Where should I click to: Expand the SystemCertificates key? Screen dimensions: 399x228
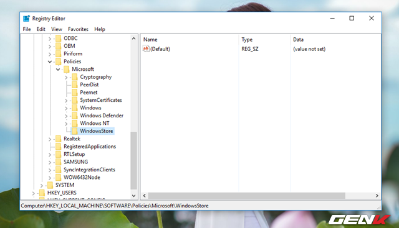(66, 101)
